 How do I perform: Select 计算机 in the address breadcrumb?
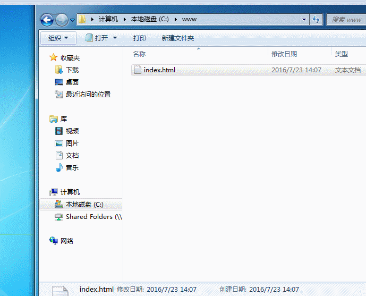click(x=108, y=19)
